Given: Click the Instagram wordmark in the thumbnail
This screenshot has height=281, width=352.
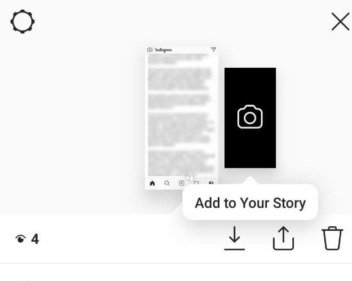Looking at the screenshot, I should coord(164,50).
